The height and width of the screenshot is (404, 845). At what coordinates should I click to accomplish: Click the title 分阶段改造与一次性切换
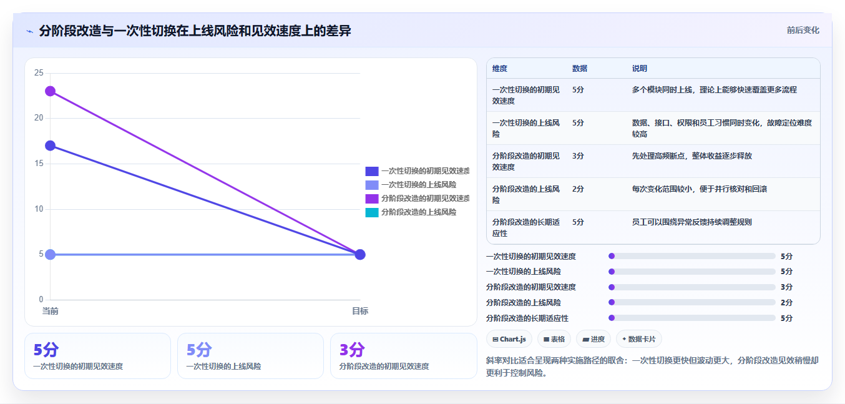(195, 31)
